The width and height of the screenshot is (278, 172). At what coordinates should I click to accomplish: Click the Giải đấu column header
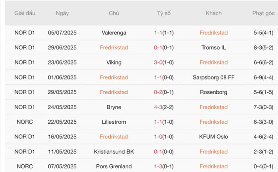pyautogui.click(x=25, y=13)
